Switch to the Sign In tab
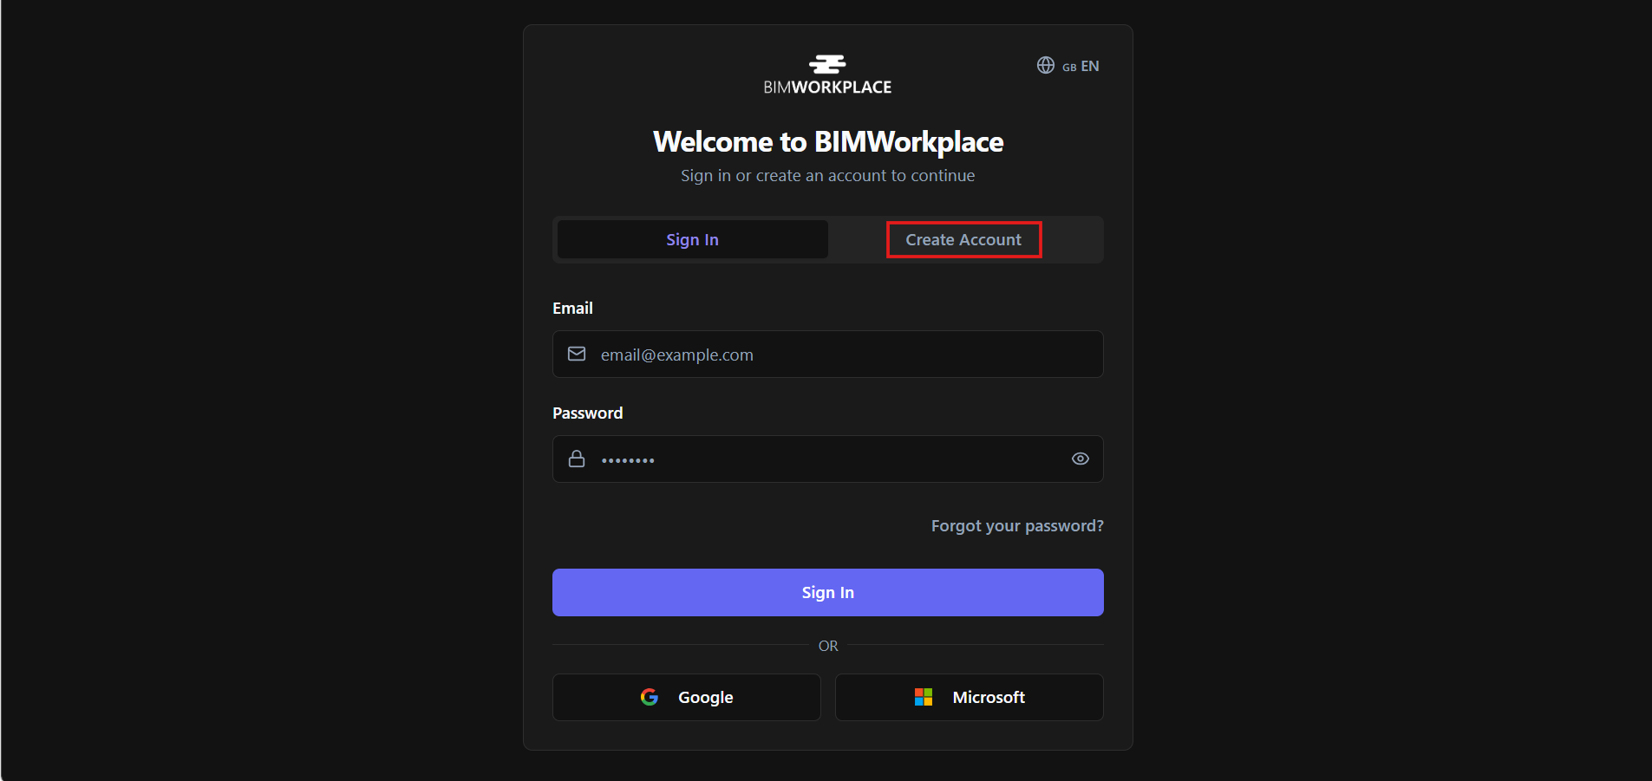The height and width of the screenshot is (781, 1652). [x=692, y=239]
